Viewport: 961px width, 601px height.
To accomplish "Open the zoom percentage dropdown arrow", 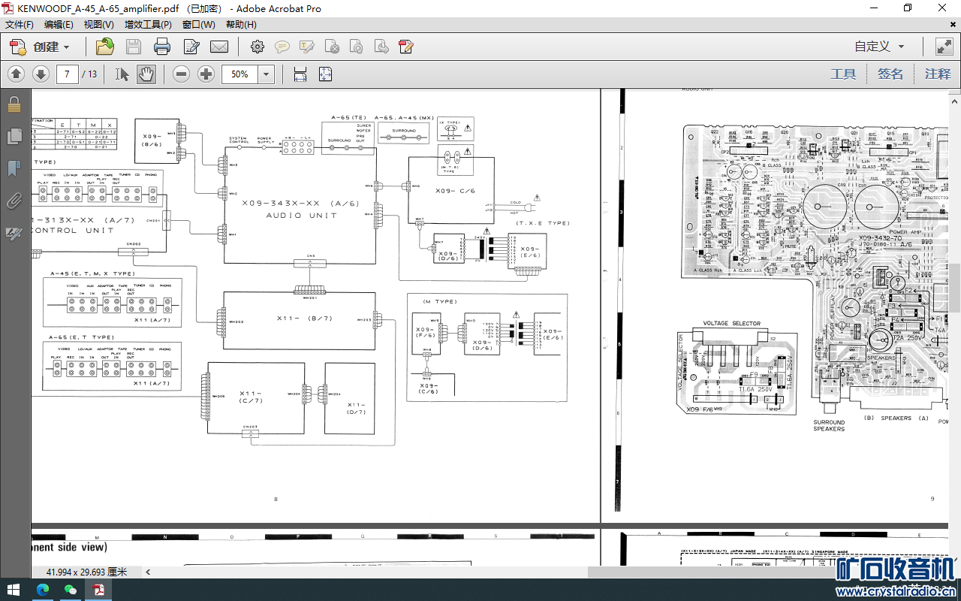I will tap(266, 74).
